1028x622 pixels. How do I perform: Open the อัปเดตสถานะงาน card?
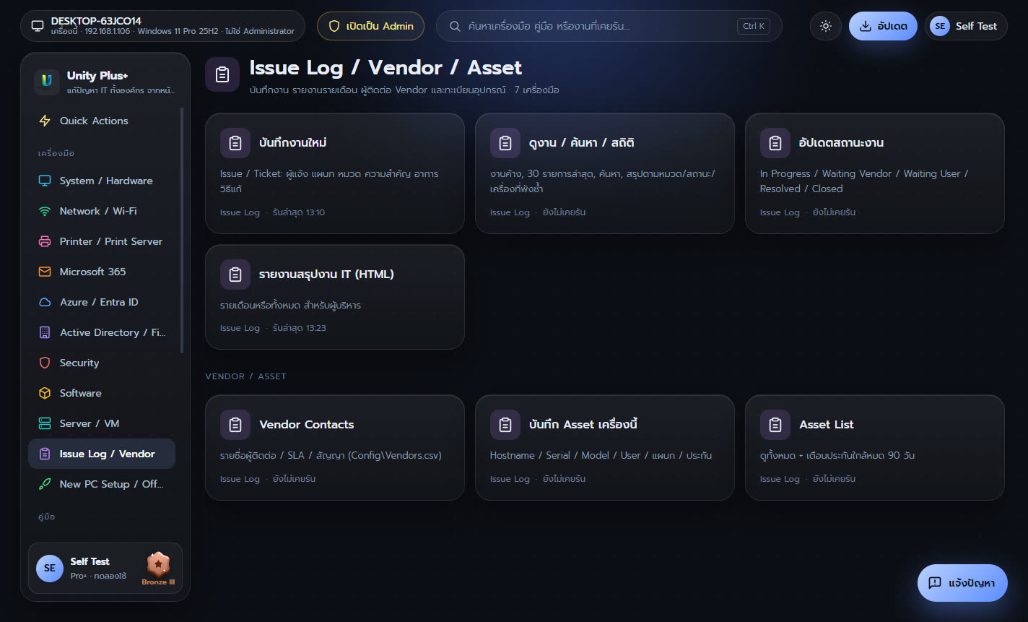[x=875, y=173]
